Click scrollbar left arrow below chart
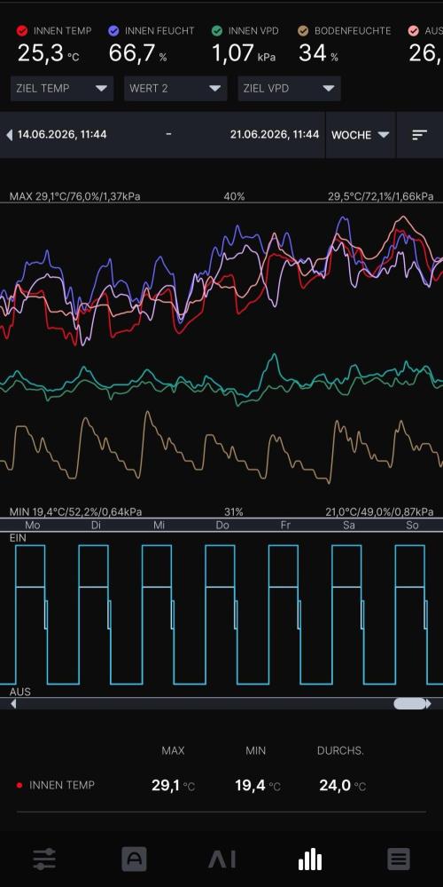This screenshot has width=443, height=887. 13,704
